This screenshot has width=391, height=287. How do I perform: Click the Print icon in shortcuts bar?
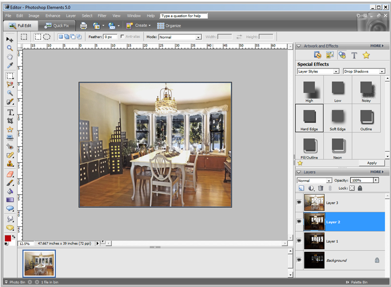(x=84, y=26)
